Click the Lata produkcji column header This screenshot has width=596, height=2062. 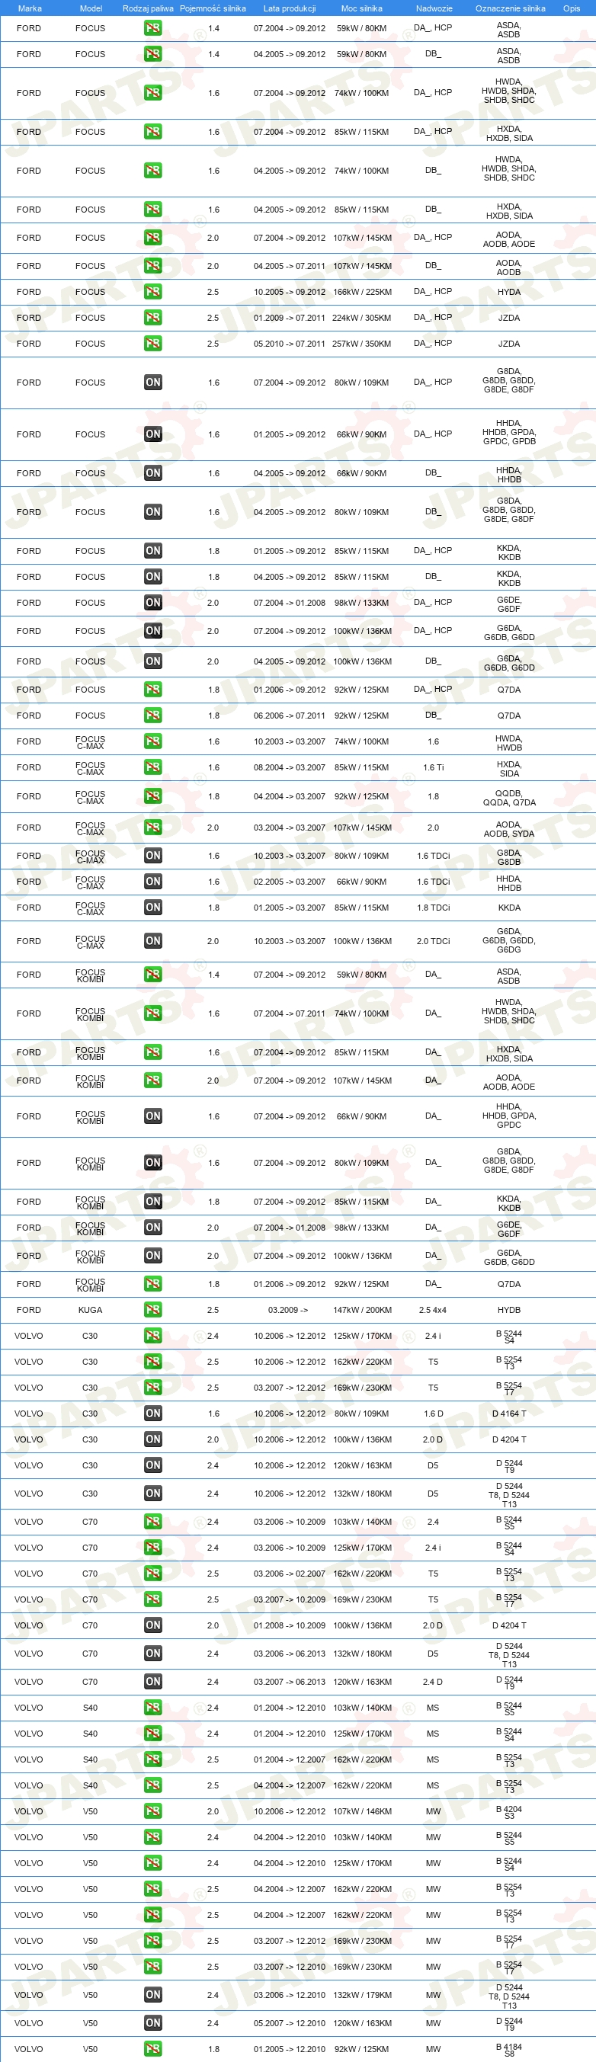(289, 8)
